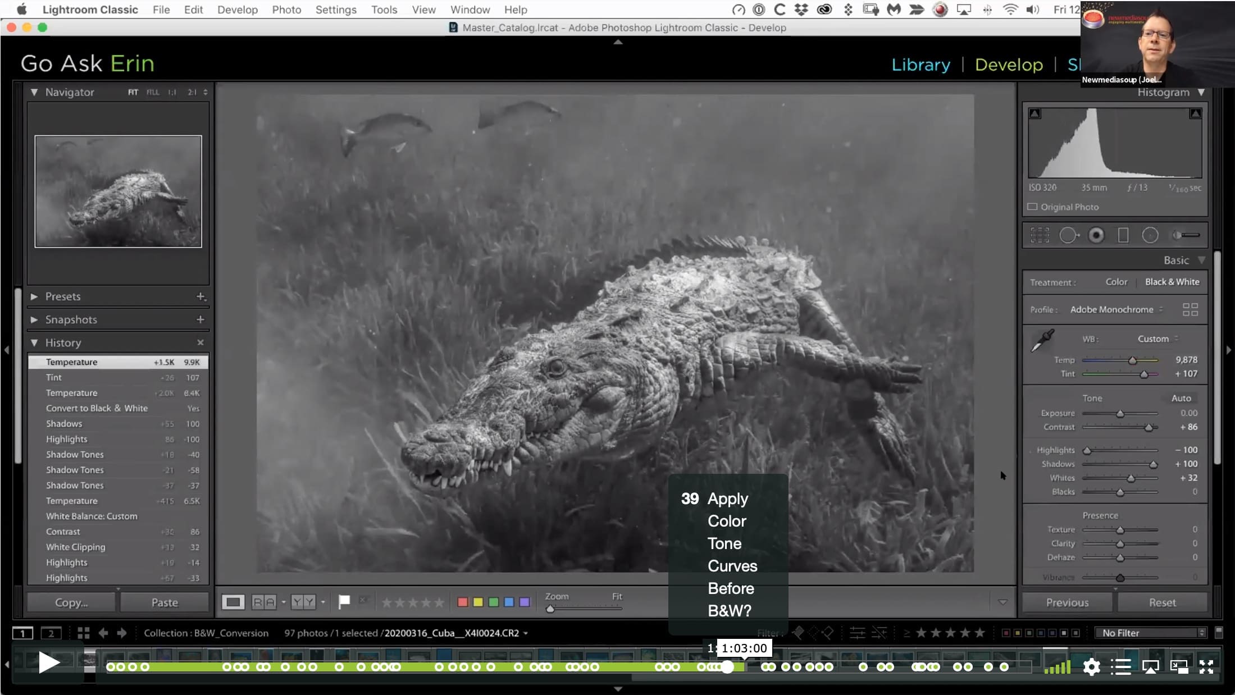Switch to the Develop module tab
Screen dimensions: 1235x695
coord(1009,65)
